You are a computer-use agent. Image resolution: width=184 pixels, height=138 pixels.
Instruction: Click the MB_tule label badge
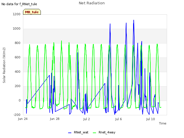[32, 12]
